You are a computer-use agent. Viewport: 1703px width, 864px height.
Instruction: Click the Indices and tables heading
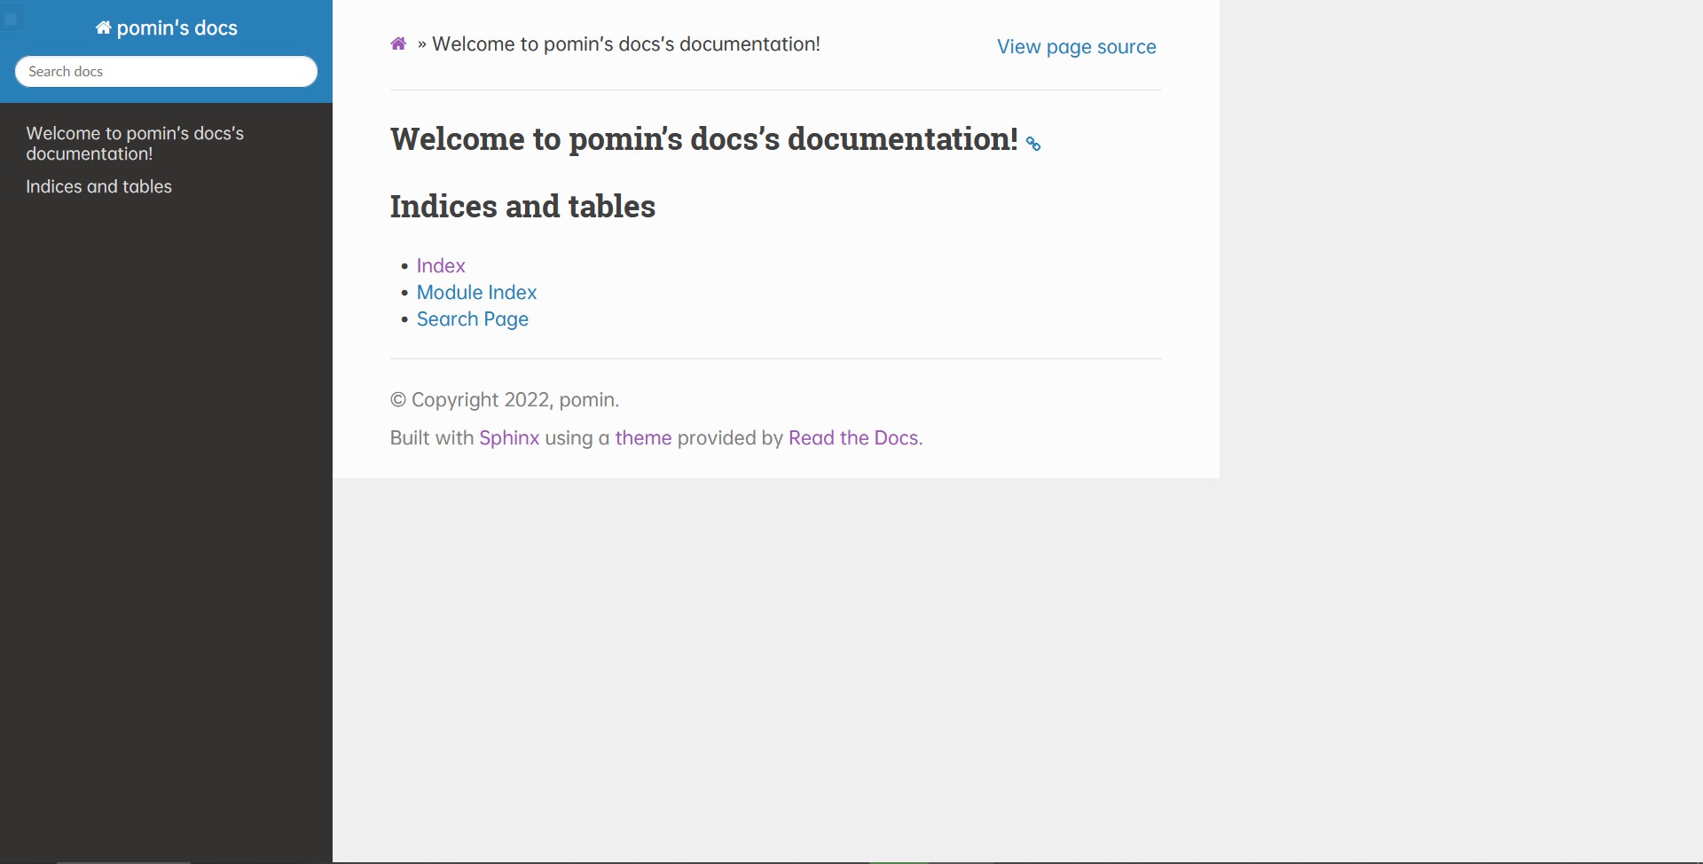click(522, 207)
